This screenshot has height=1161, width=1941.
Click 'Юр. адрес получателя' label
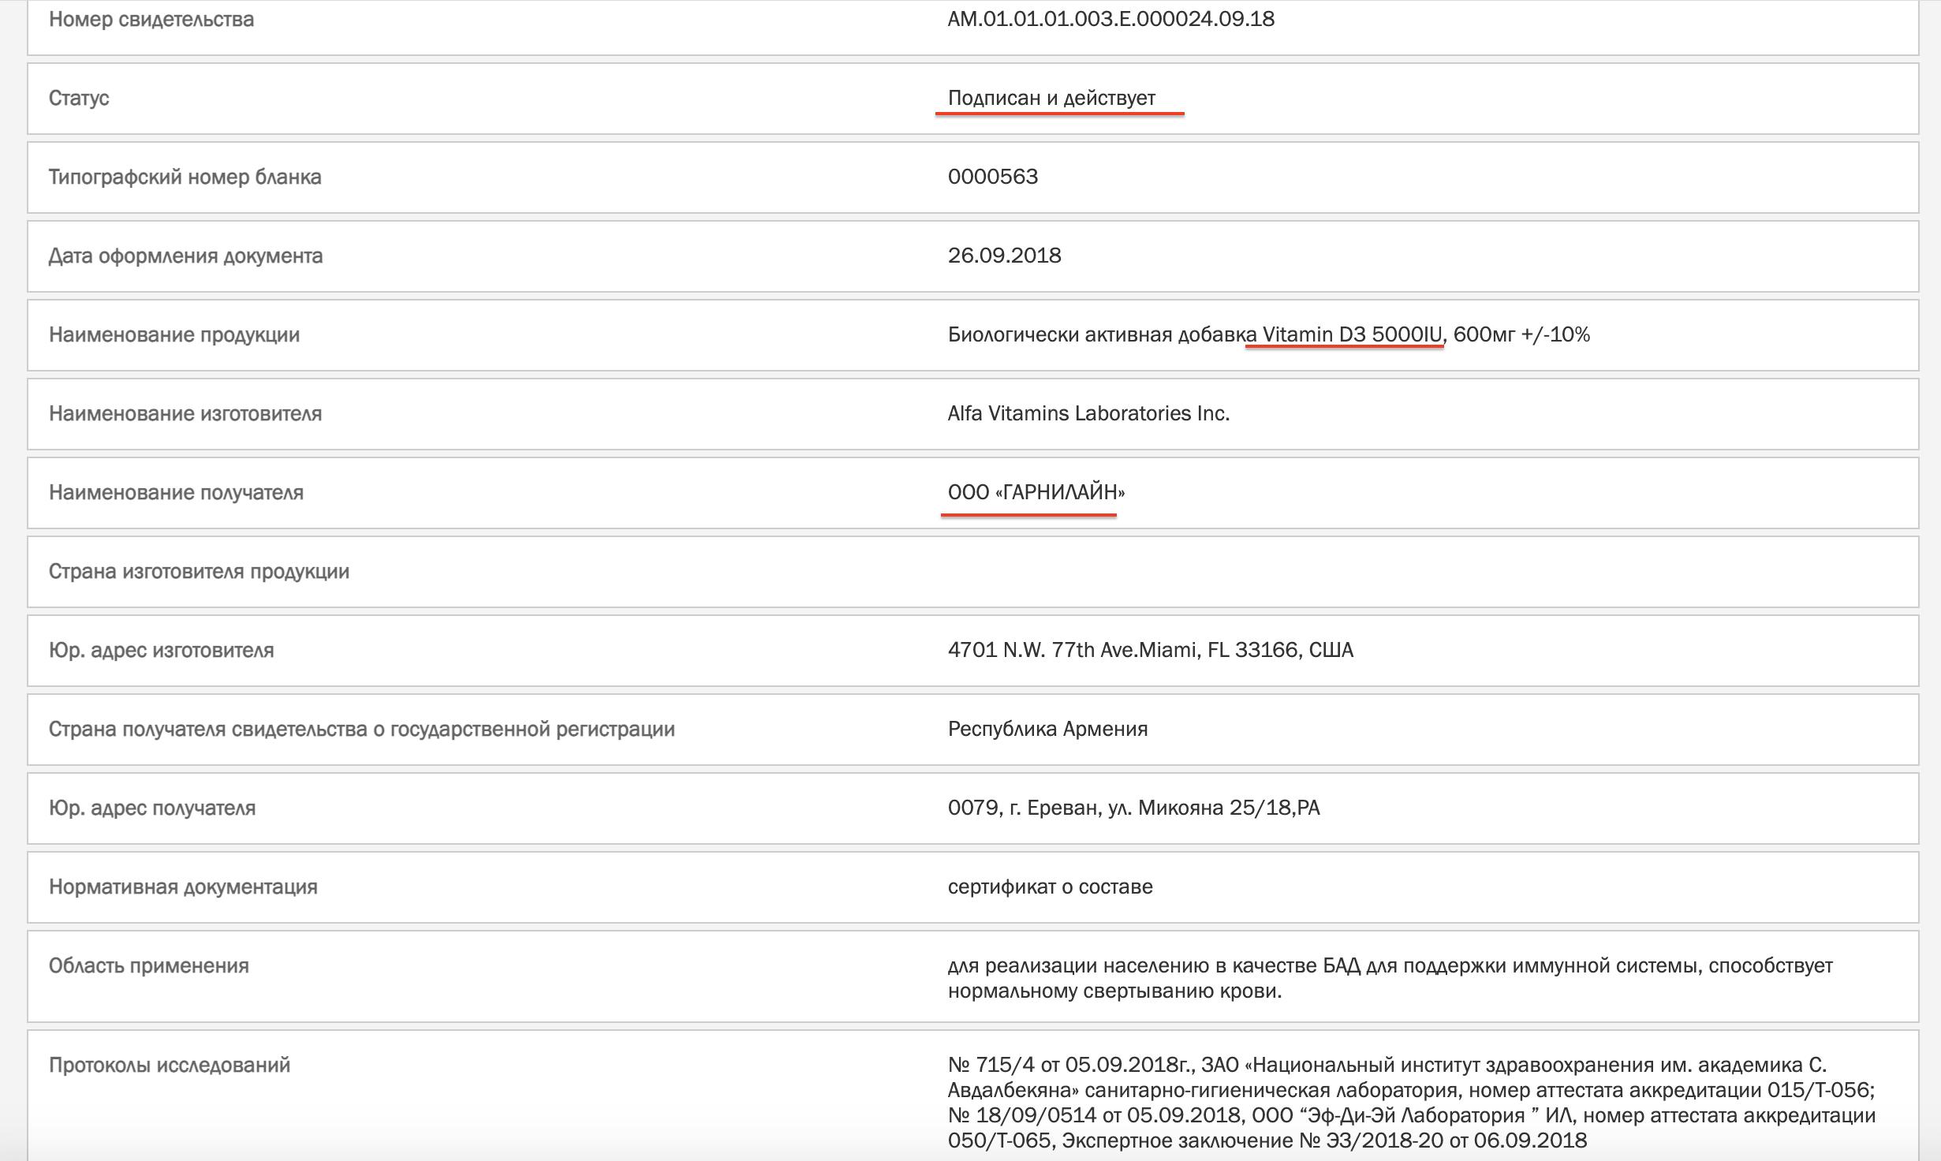pos(152,808)
